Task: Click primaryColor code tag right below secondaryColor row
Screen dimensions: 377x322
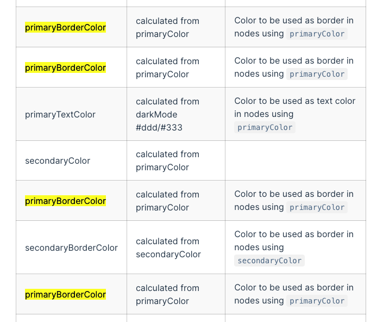Action: pyautogui.click(x=317, y=207)
